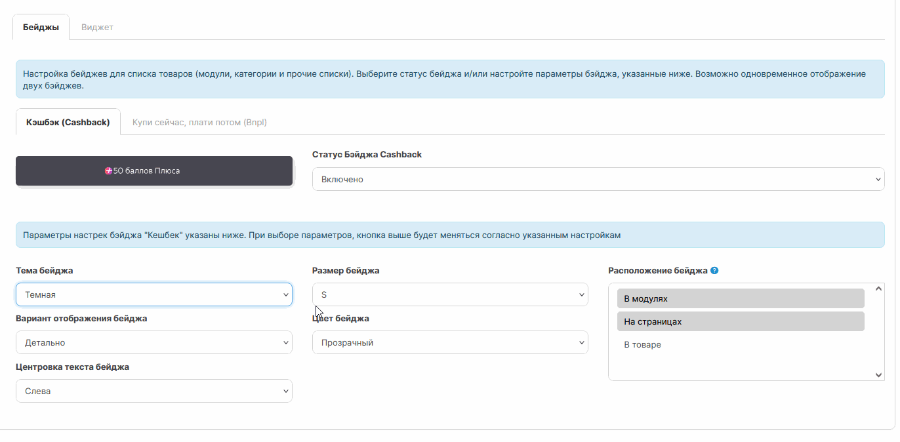The height and width of the screenshot is (442, 900).
Task: Click the Plus icon in badge preview
Action: 109,171
